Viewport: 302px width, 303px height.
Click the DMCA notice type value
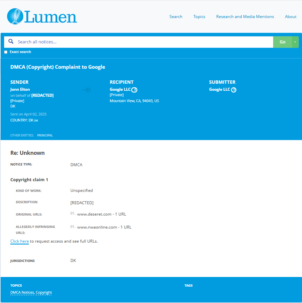point(76,165)
